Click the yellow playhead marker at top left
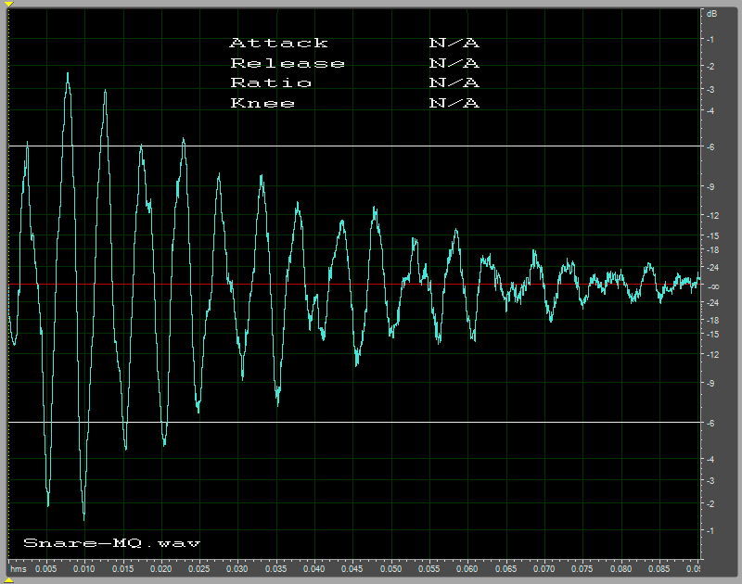This screenshot has height=584, width=742. click(9, 4)
